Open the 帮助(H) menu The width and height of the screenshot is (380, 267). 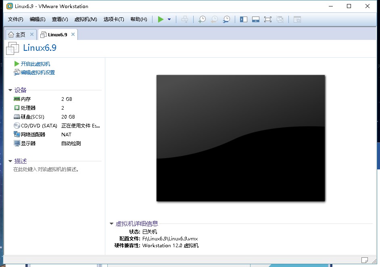139,19
